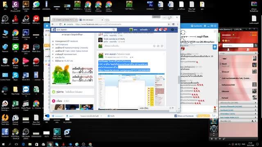Switch to the Create Live Stream Chrome tab
Viewport: 262px width, 147px height.
[x=64, y=20]
